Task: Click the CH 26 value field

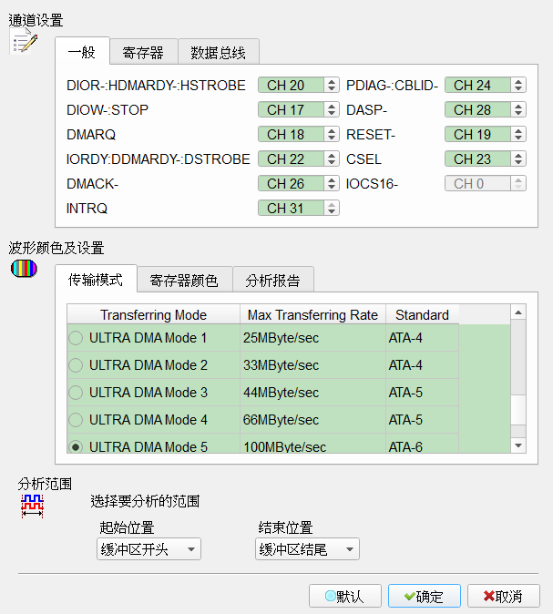Action: pos(291,184)
